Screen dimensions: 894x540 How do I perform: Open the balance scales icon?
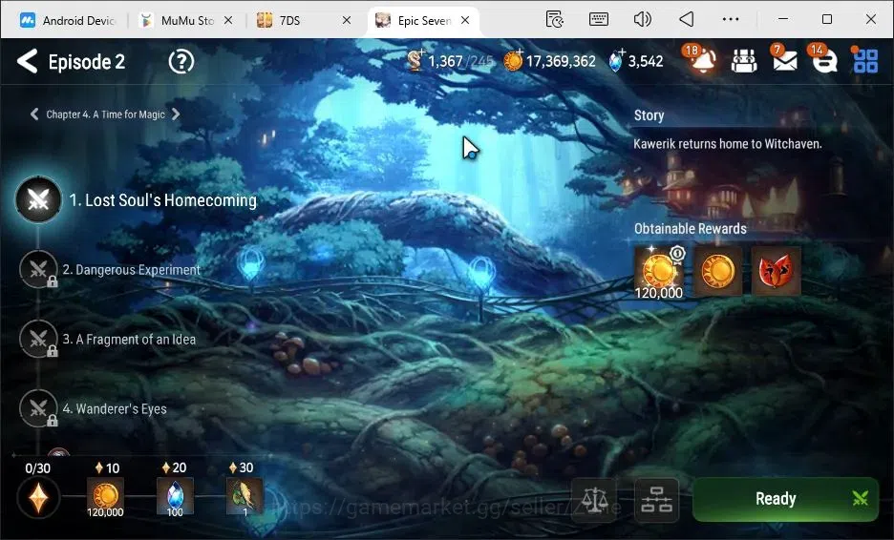pos(594,500)
